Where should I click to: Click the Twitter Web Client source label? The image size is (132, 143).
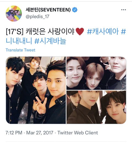pos(78,133)
